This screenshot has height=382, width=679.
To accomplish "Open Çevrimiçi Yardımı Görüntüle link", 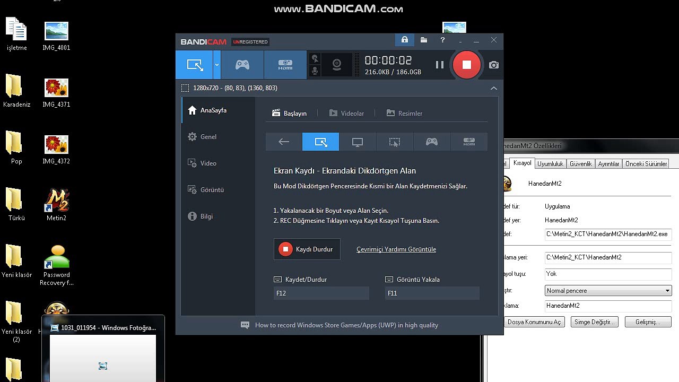I will [396, 249].
